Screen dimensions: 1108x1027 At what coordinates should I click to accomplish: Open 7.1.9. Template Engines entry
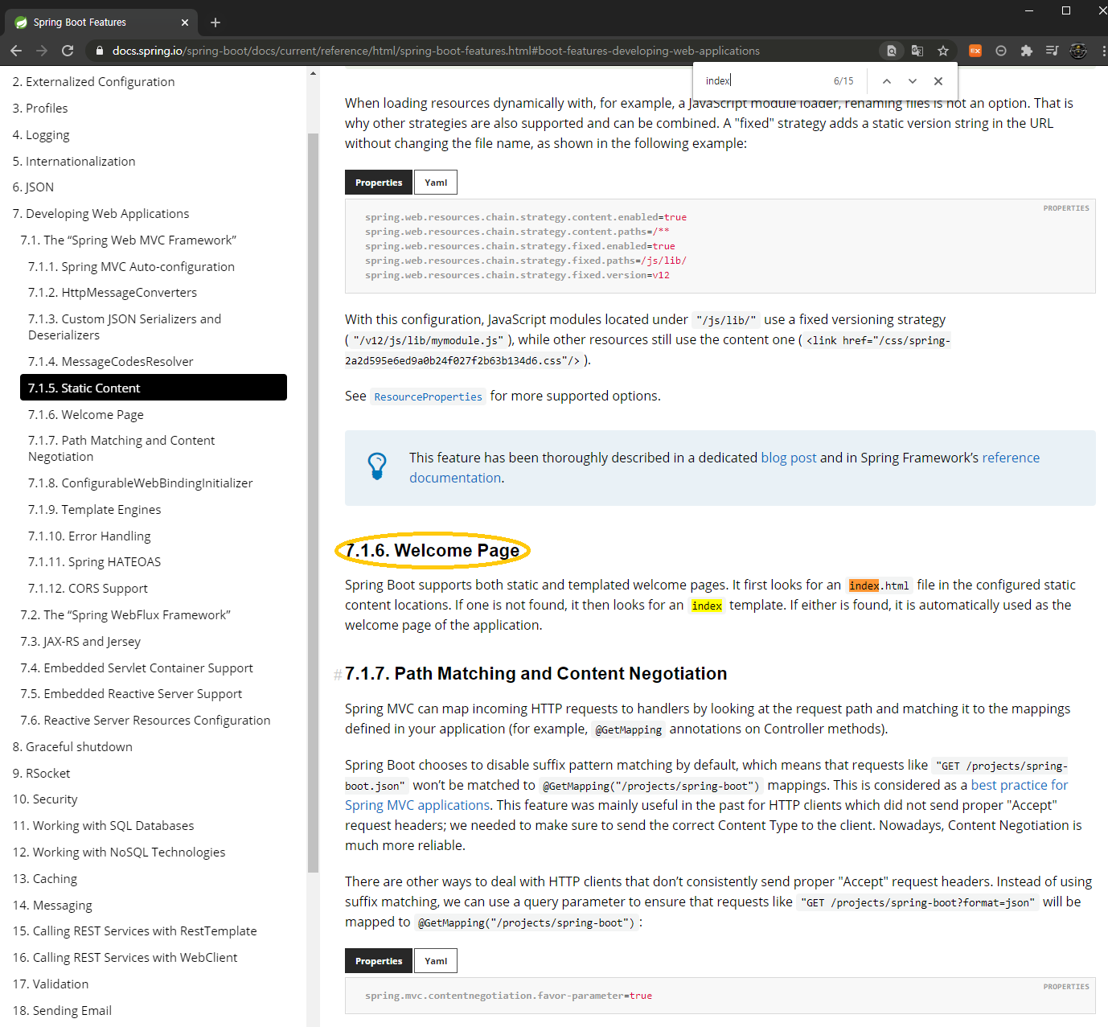pos(94,510)
